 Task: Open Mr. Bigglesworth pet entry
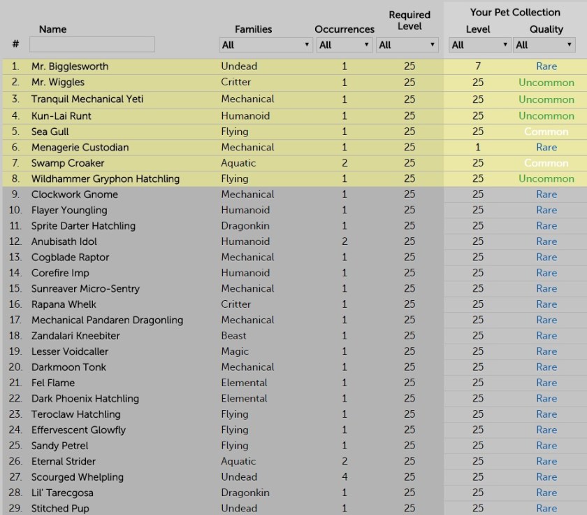coord(70,66)
